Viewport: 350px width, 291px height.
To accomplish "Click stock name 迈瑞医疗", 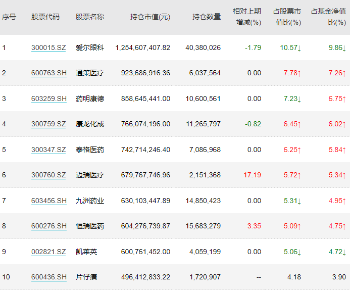I will point(90,175).
